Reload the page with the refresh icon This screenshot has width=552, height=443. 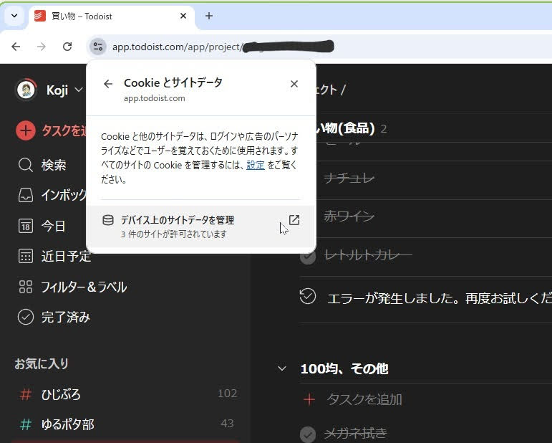tap(67, 47)
